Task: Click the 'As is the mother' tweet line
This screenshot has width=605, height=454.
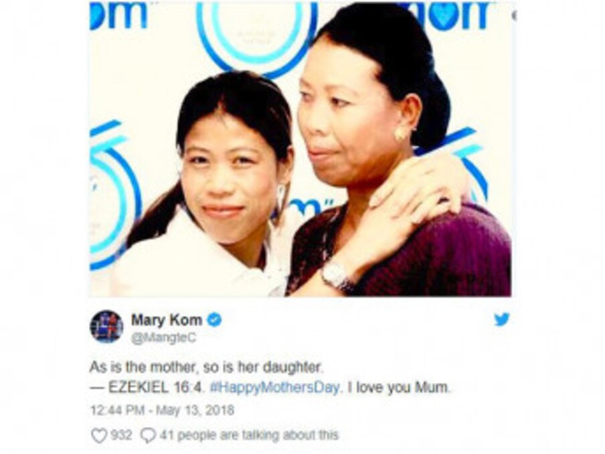Action: pos(205,367)
